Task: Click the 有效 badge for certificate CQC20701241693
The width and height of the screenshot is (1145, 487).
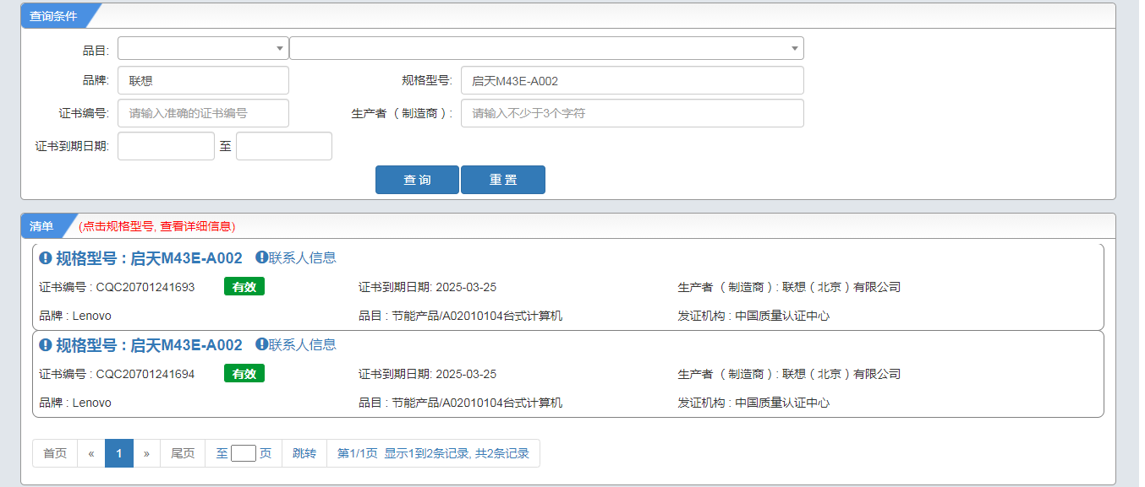Action: 244,287
